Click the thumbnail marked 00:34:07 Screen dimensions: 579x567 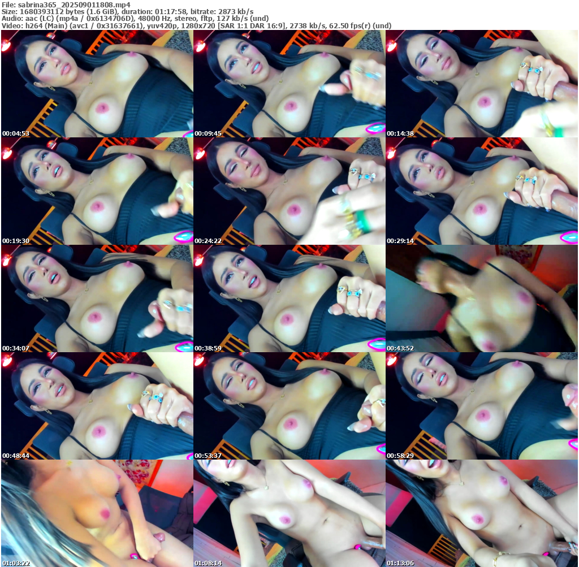click(x=97, y=298)
